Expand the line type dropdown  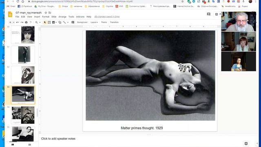(x=68, y=22)
